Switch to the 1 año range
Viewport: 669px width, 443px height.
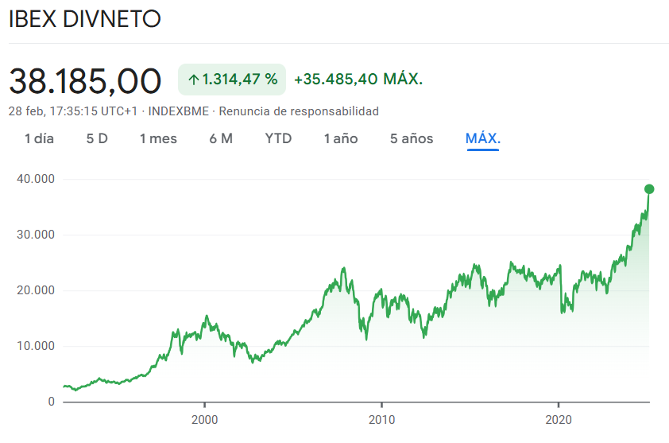click(341, 138)
